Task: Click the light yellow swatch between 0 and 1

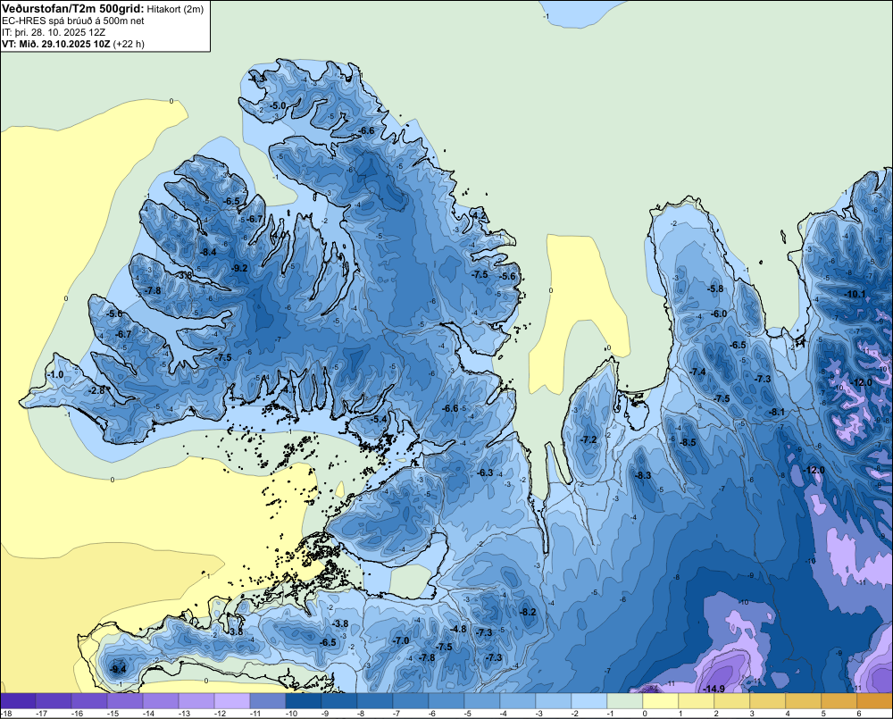Action: pos(660,701)
